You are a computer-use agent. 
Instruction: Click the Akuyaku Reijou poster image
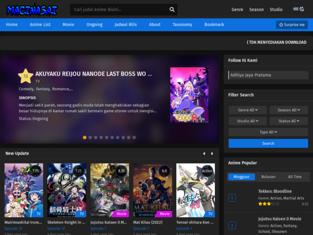189,95
